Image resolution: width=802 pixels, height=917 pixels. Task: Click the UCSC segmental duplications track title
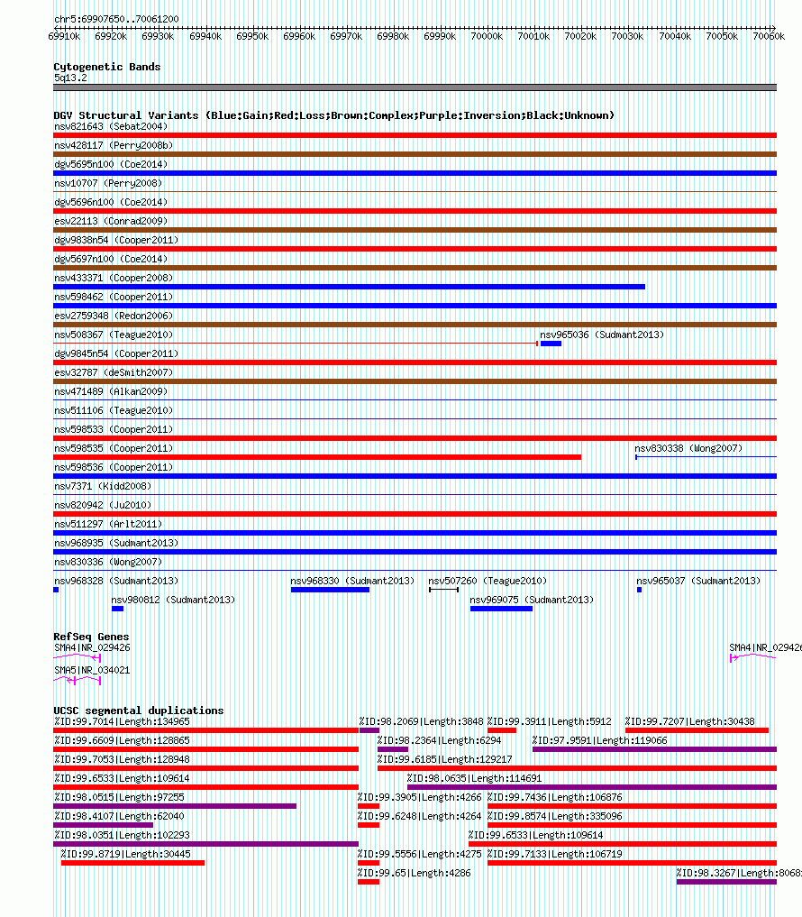(139, 710)
